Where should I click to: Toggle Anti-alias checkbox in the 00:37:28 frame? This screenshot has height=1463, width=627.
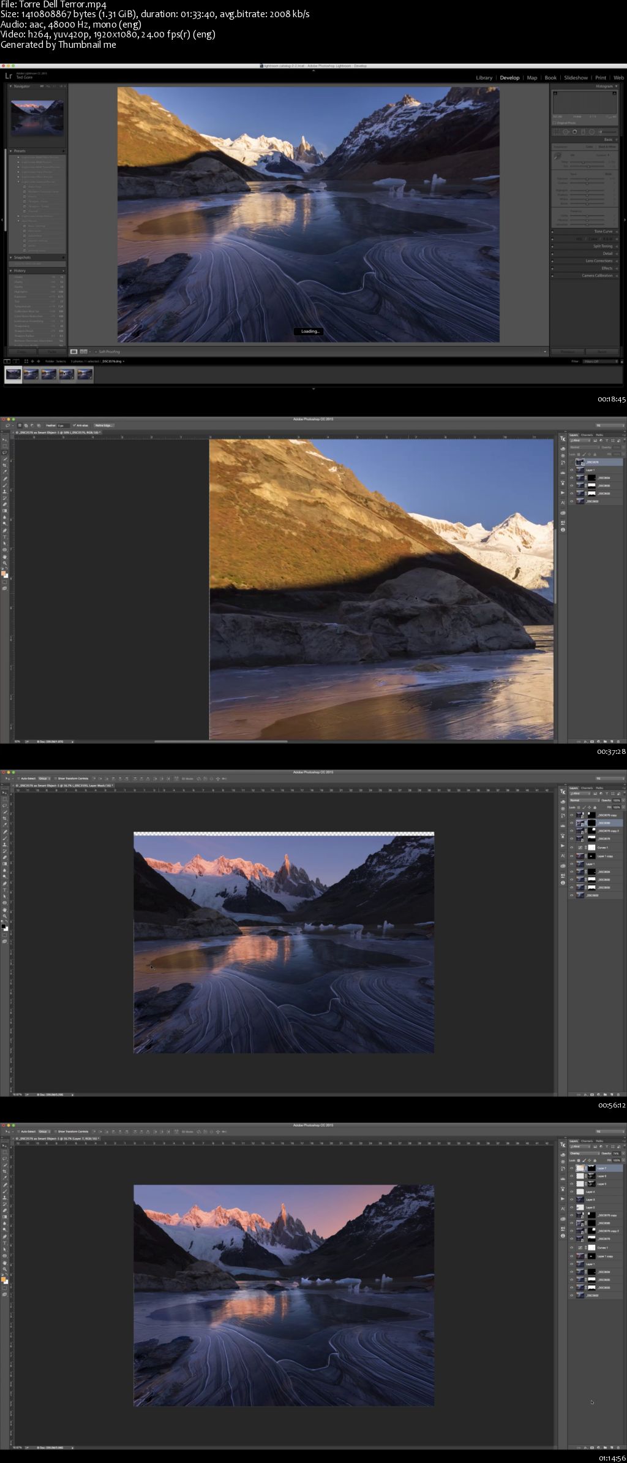pos(74,425)
